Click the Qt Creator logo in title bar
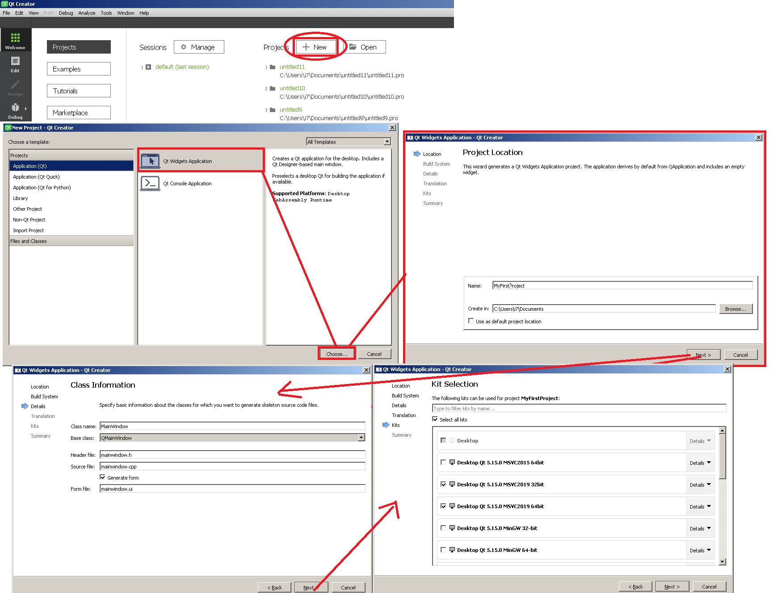Image resolution: width=773 pixels, height=593 pixels. [4, 4]
